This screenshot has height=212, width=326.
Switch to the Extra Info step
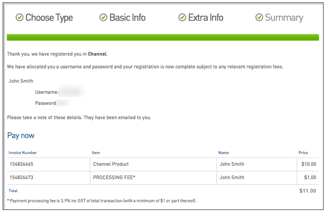(x=205, y=18)
